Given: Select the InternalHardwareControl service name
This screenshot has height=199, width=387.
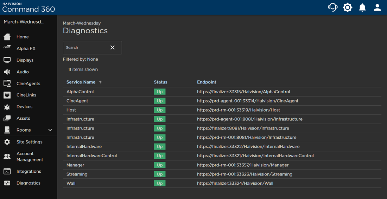Looking at the screenshot, I should 91,155.
